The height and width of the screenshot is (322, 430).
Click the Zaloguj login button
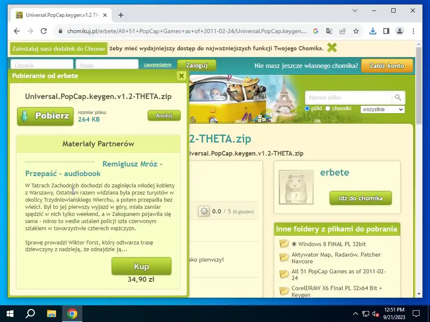tap(197, 65)
